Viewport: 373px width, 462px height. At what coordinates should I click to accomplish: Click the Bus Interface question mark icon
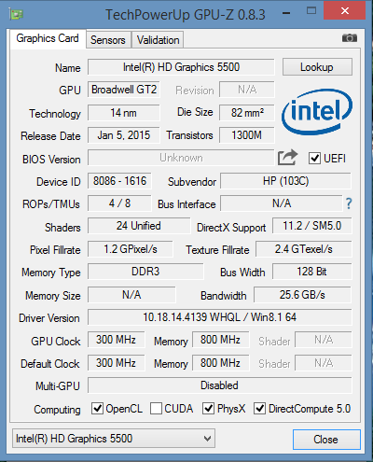pos(349,203)
